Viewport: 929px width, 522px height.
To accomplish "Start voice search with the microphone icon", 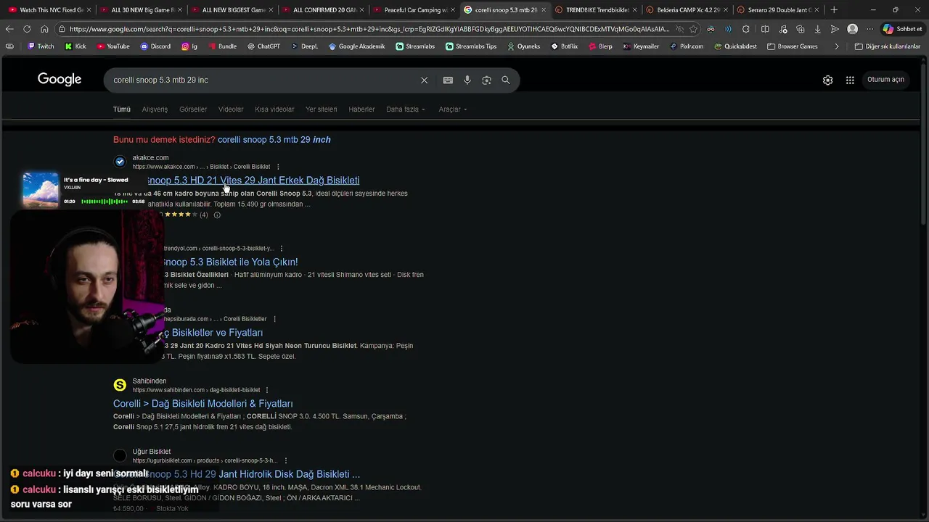I will pos(467,80).
